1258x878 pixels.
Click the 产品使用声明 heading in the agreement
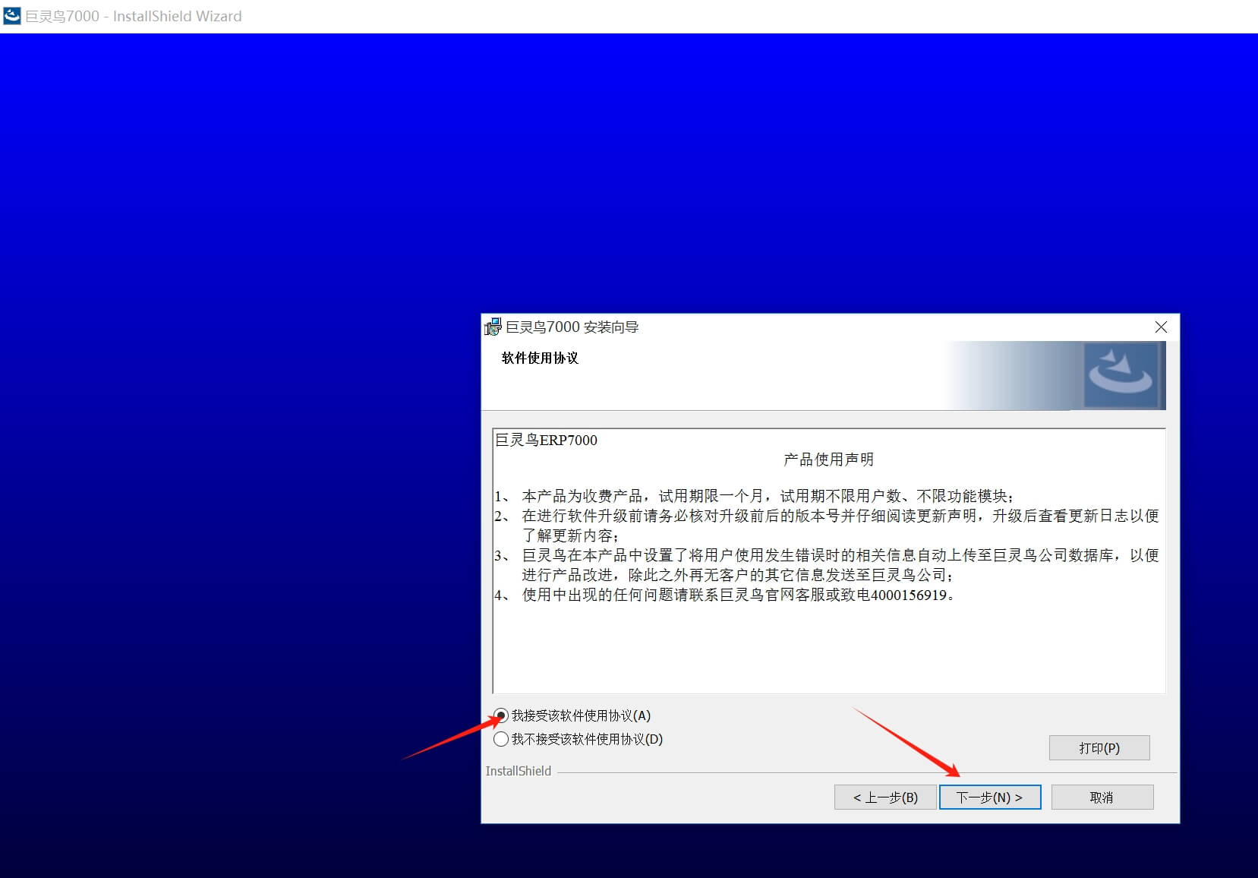[828, 460]
